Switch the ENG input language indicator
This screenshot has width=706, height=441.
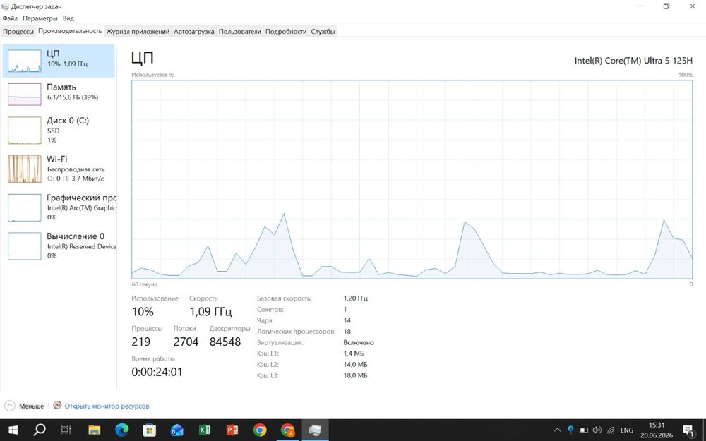[x=627, y=430]
